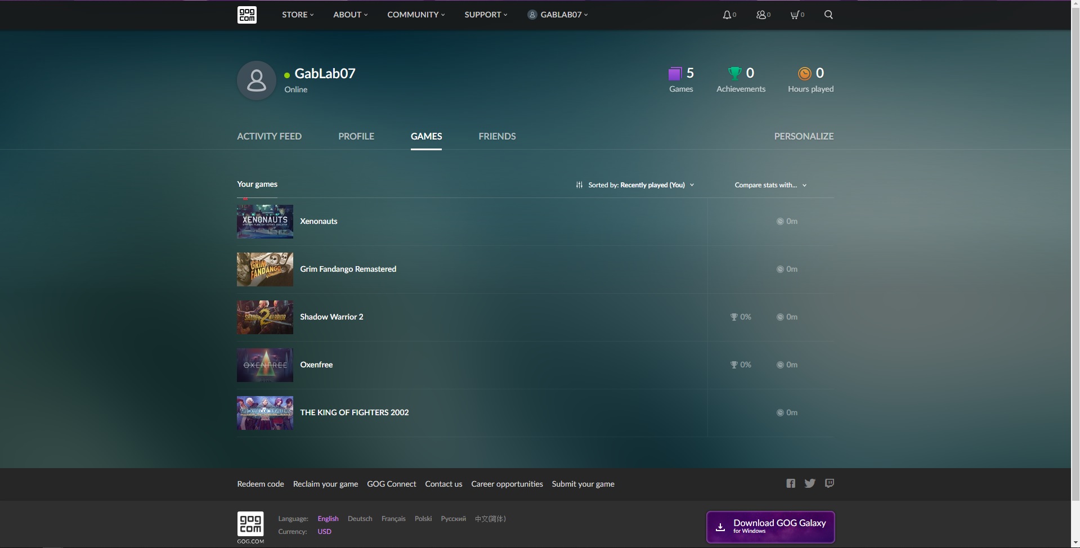Click the Reclaim your game link
The height and width of the screenshot is (548, 1080).
[325, 484]
